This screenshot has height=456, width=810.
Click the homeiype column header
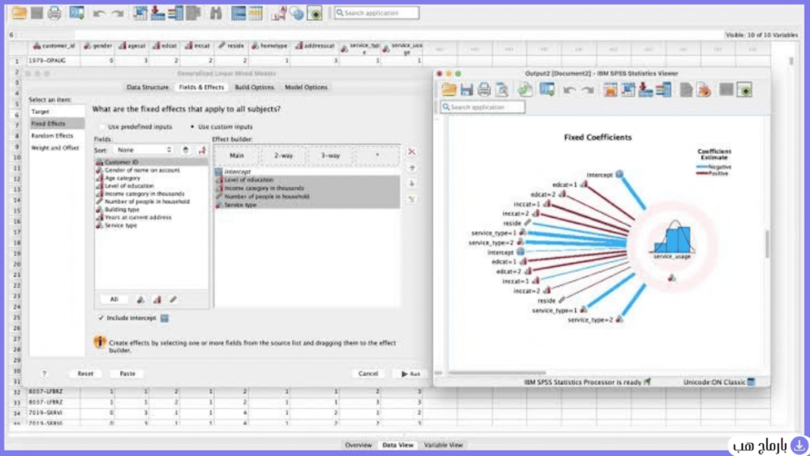click(269, 46)
